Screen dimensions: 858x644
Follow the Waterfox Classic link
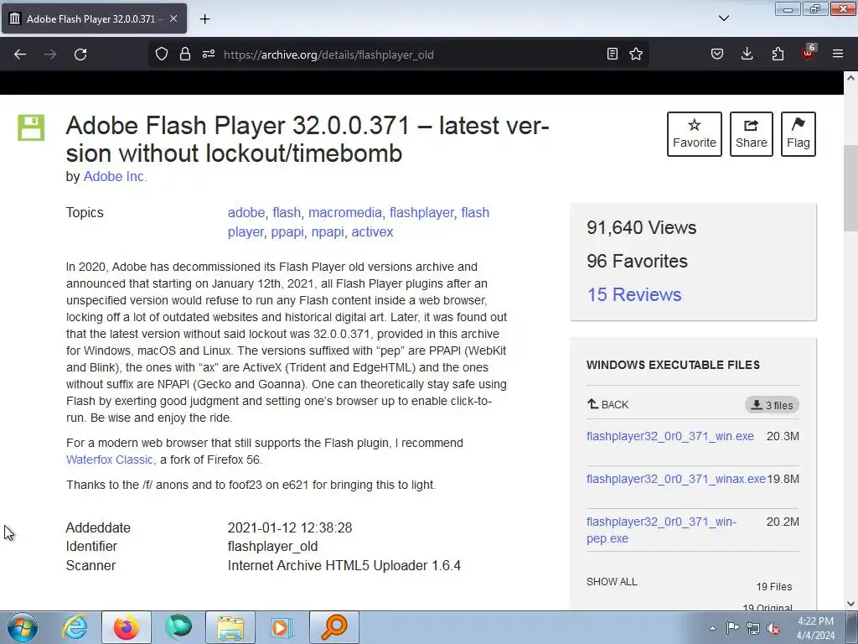(110, 460)
